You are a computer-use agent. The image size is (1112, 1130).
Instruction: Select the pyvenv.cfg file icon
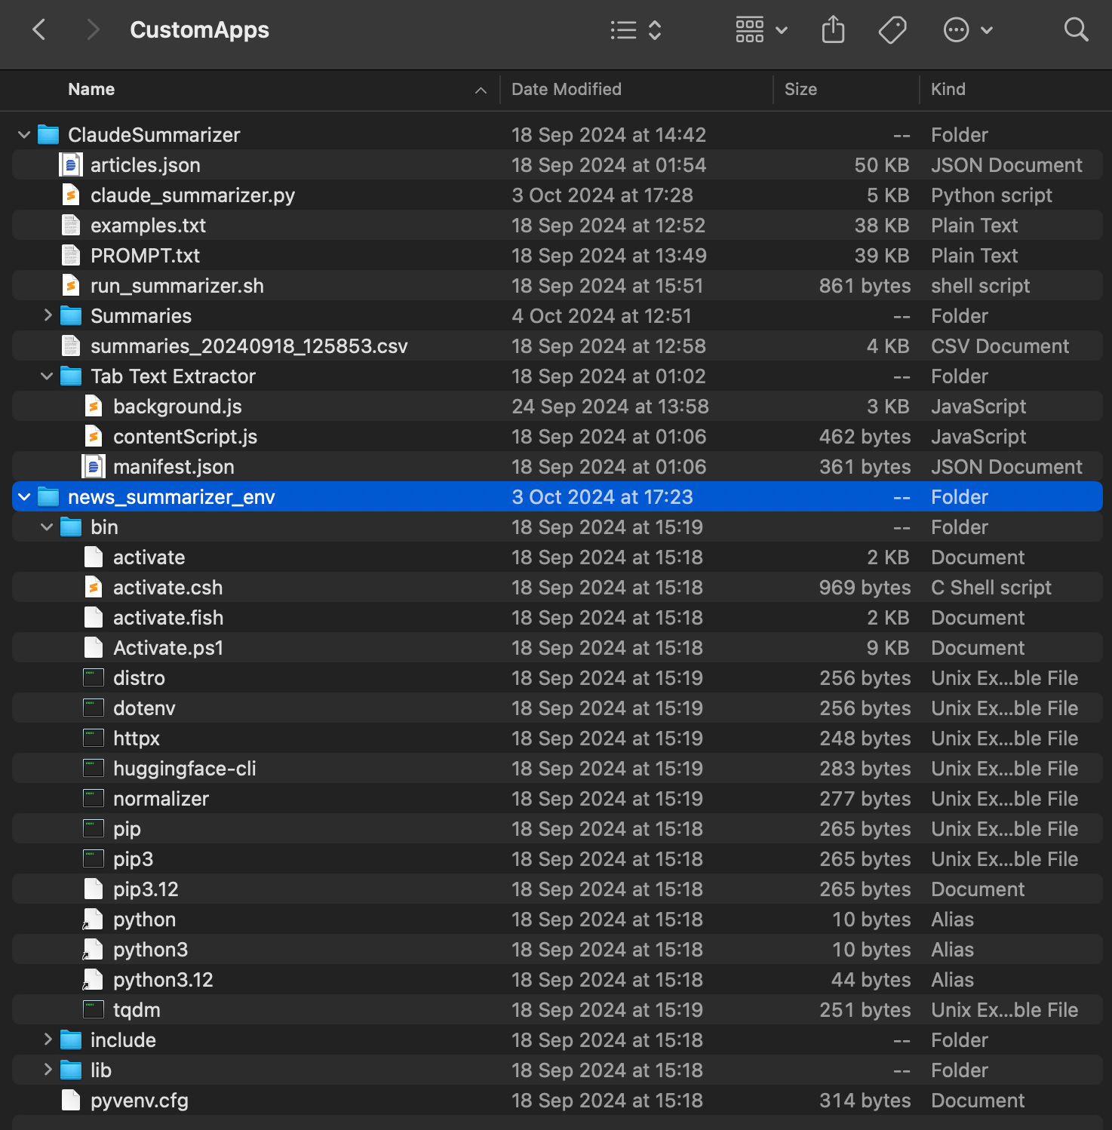pyautogui.click(x=71, y=1101)
